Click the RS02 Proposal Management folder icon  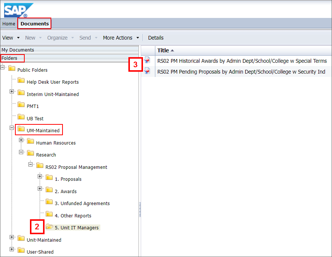coord(40,165)
